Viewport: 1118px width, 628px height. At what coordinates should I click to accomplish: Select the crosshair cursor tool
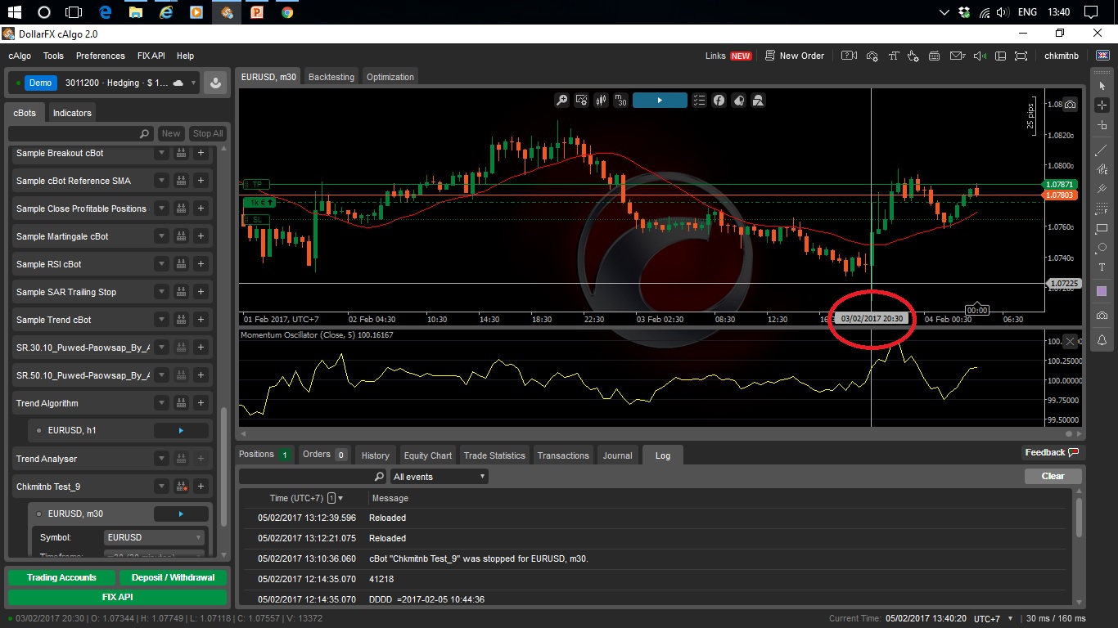pyautogui.click(x=1102, y=105)
